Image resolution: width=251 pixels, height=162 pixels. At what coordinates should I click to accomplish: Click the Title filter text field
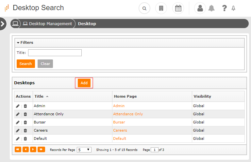55,53
